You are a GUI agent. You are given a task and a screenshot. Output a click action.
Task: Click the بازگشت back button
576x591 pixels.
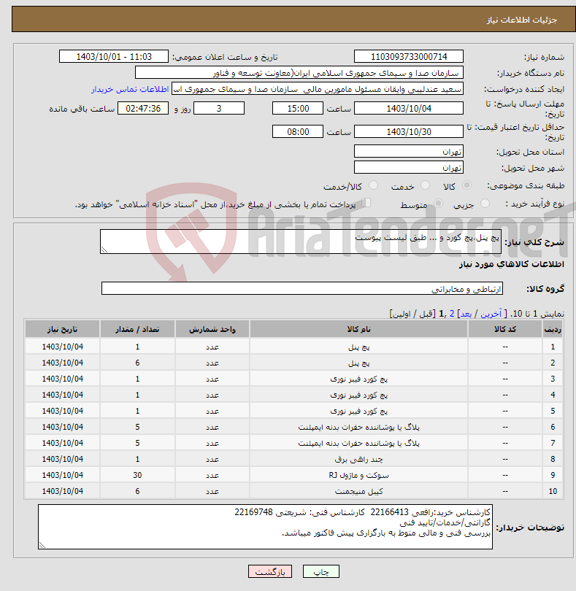pyautogui.click(x=270, y=571)
